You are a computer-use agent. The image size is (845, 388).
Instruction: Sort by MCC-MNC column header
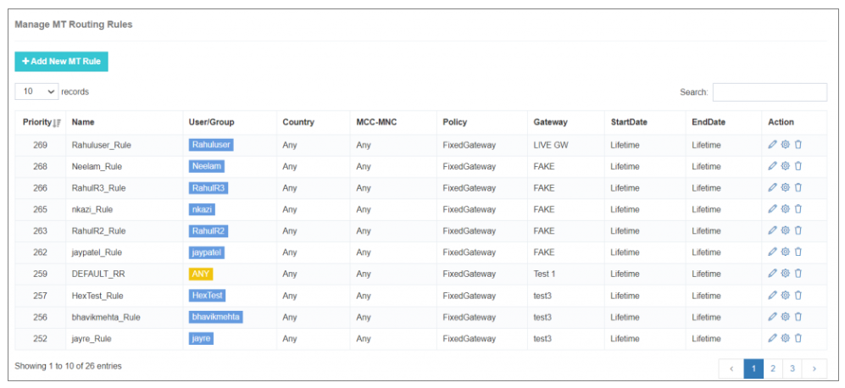[x=394, y=122]
